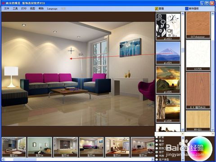216x162 pixels.
Task: Pick a color from the color wheel
Action: 199,149
